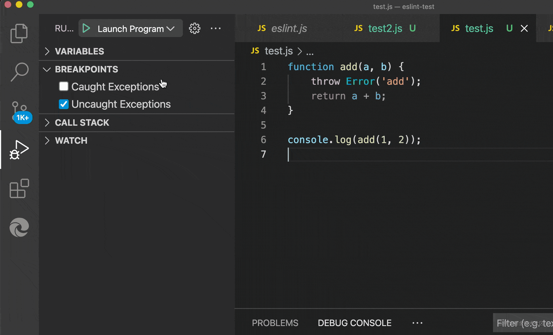This screenshot has height=335, width=553.
Task: Open debug view more actions ellipsis
Action: 215,28
